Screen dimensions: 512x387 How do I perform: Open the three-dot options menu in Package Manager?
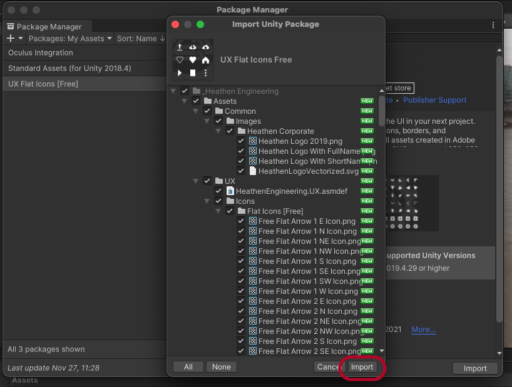(x=493, y=25)
